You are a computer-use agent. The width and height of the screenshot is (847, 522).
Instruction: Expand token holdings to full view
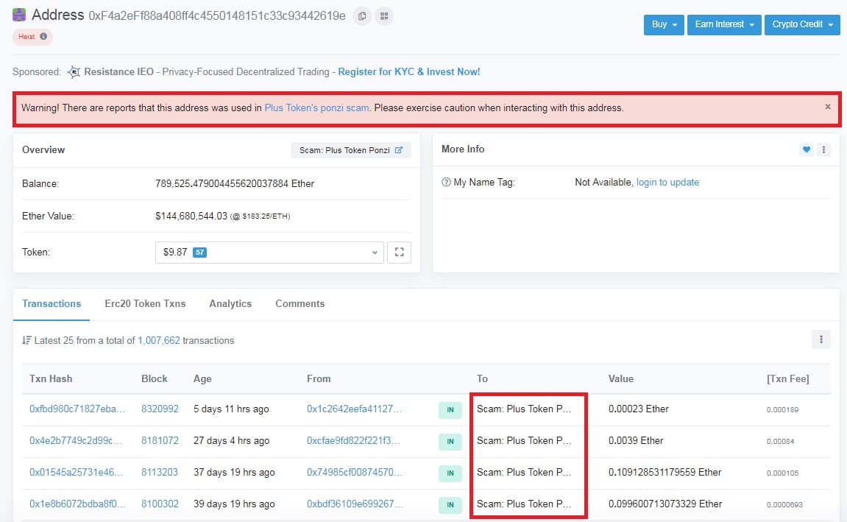tap(399, 253)
